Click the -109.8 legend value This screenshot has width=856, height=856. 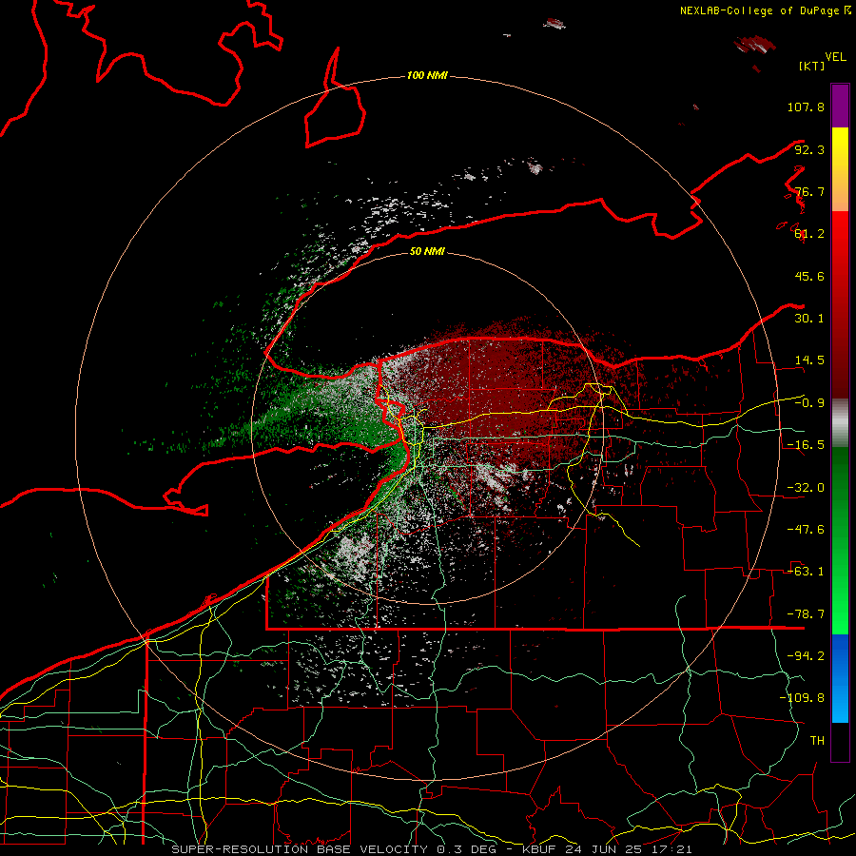coord(802,698)
